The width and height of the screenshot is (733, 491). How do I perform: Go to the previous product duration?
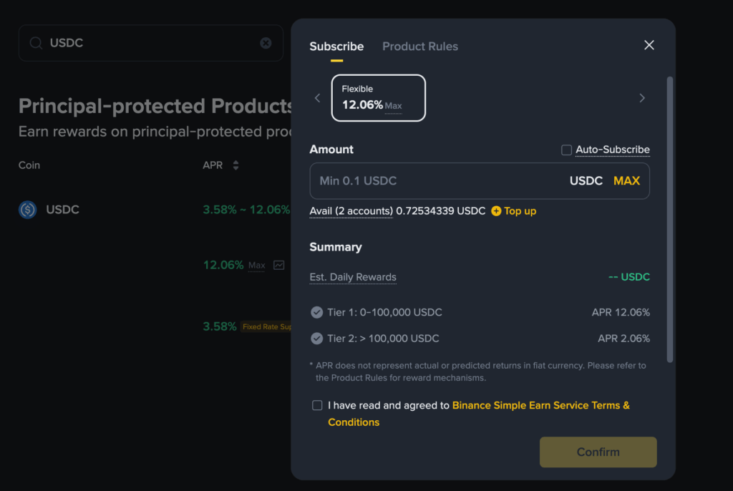pos(318,98)
